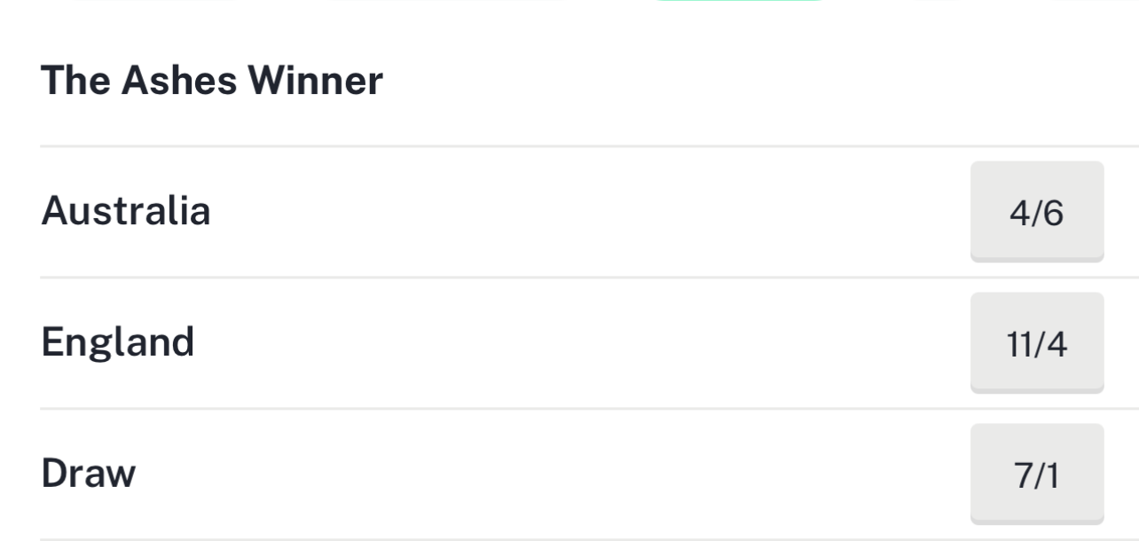The height and width of the screenshot is (541, 1139).
Task: Select the teal highlighted tab indicator at top
Action: 741,2
